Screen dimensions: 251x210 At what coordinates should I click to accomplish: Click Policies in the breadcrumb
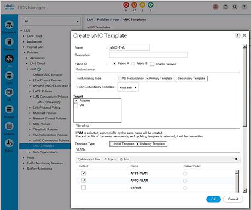pyautogui.click(x=103, y=20)
